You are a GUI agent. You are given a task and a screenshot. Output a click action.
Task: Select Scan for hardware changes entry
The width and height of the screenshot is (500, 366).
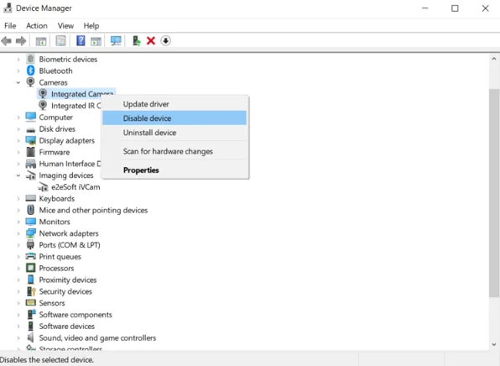(174, 151)
